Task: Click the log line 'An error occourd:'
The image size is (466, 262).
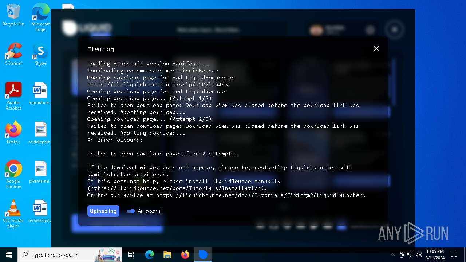Action: (115, 140)
